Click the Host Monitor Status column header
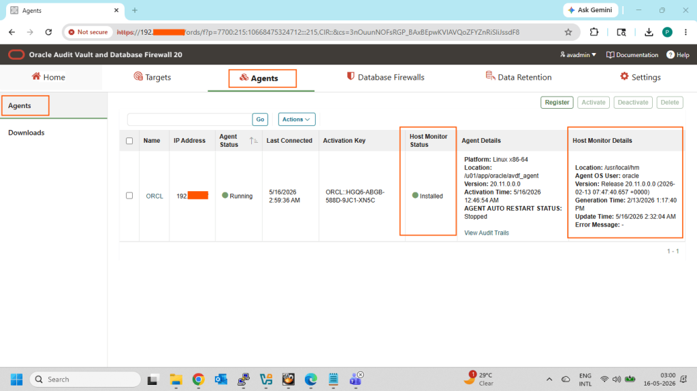This screenshot has height=391, width=697. pos(429,140)
